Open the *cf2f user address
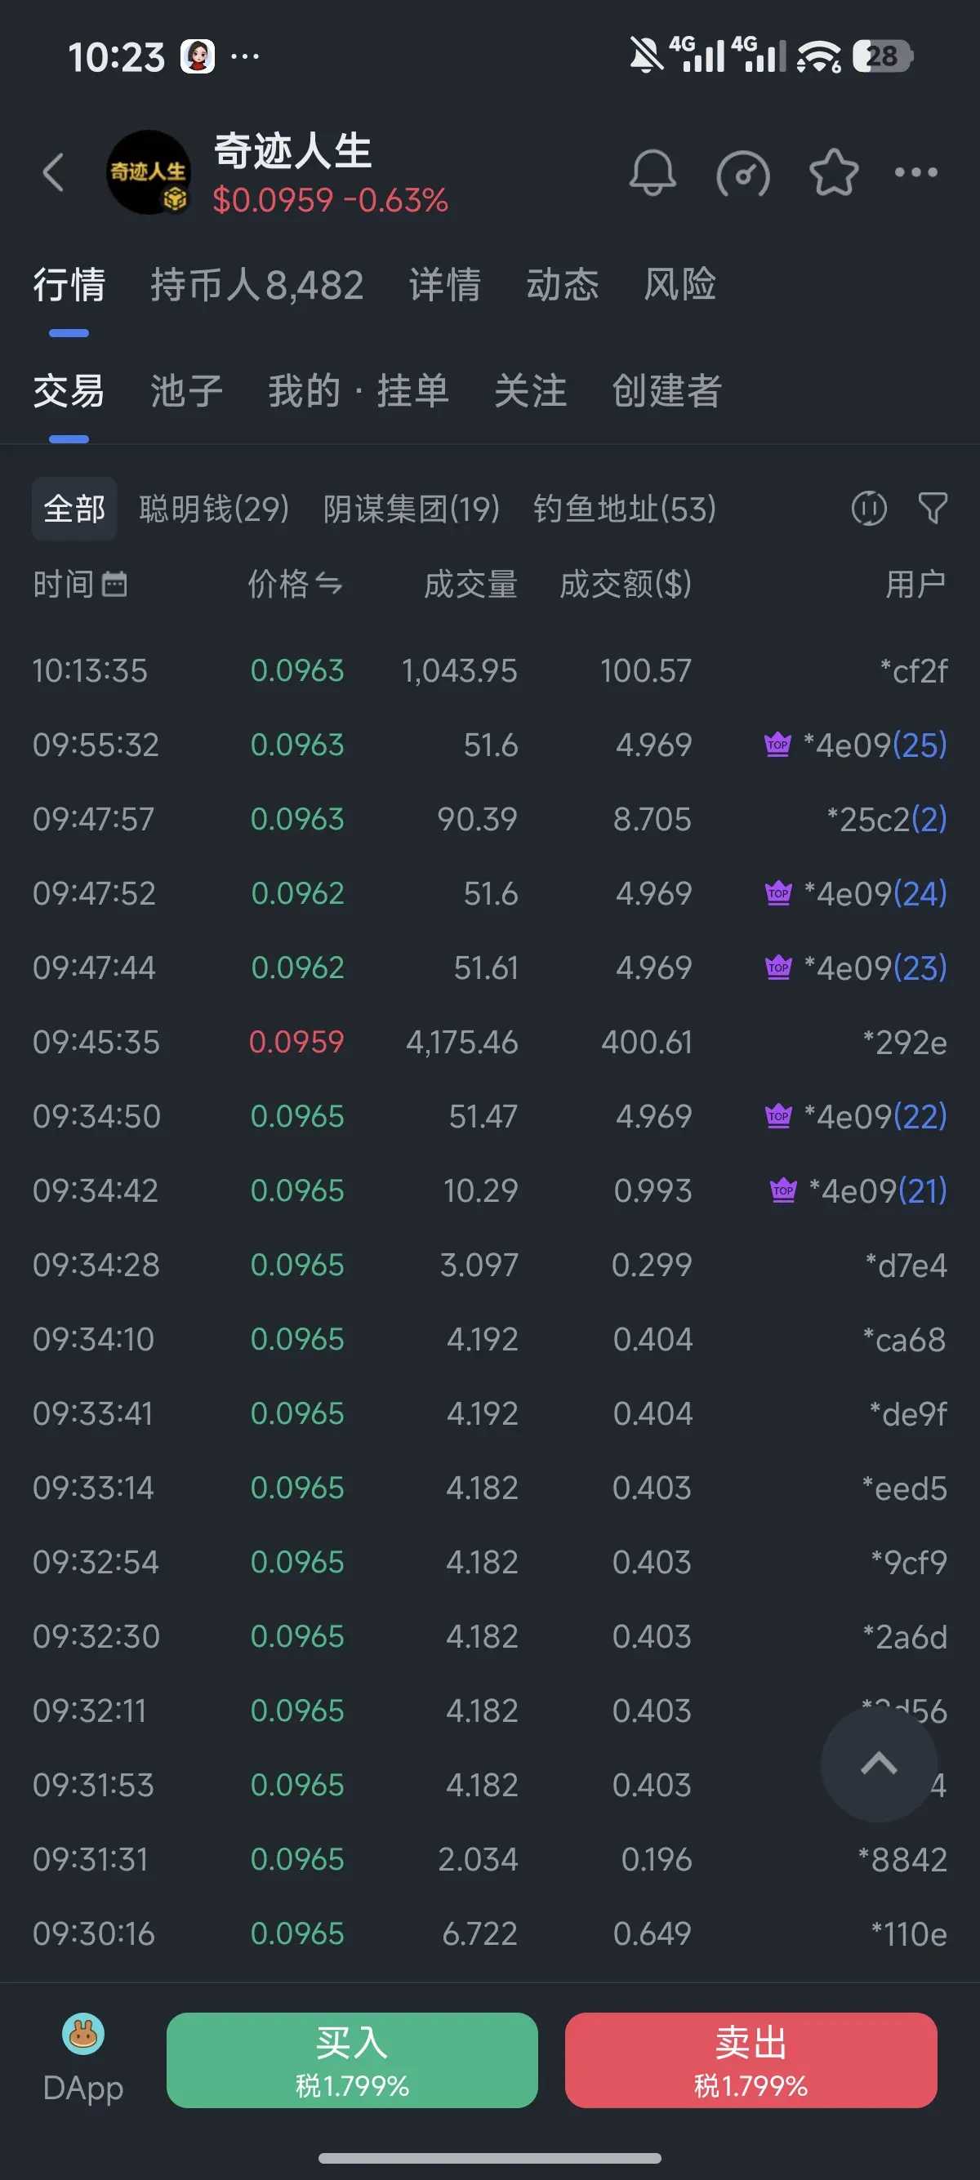This screenshot has height=2180, width=980. (x=913, y=671)
